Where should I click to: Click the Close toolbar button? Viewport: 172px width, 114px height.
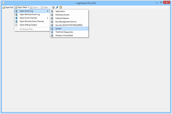pyautogui.click(x=34, y=7)
